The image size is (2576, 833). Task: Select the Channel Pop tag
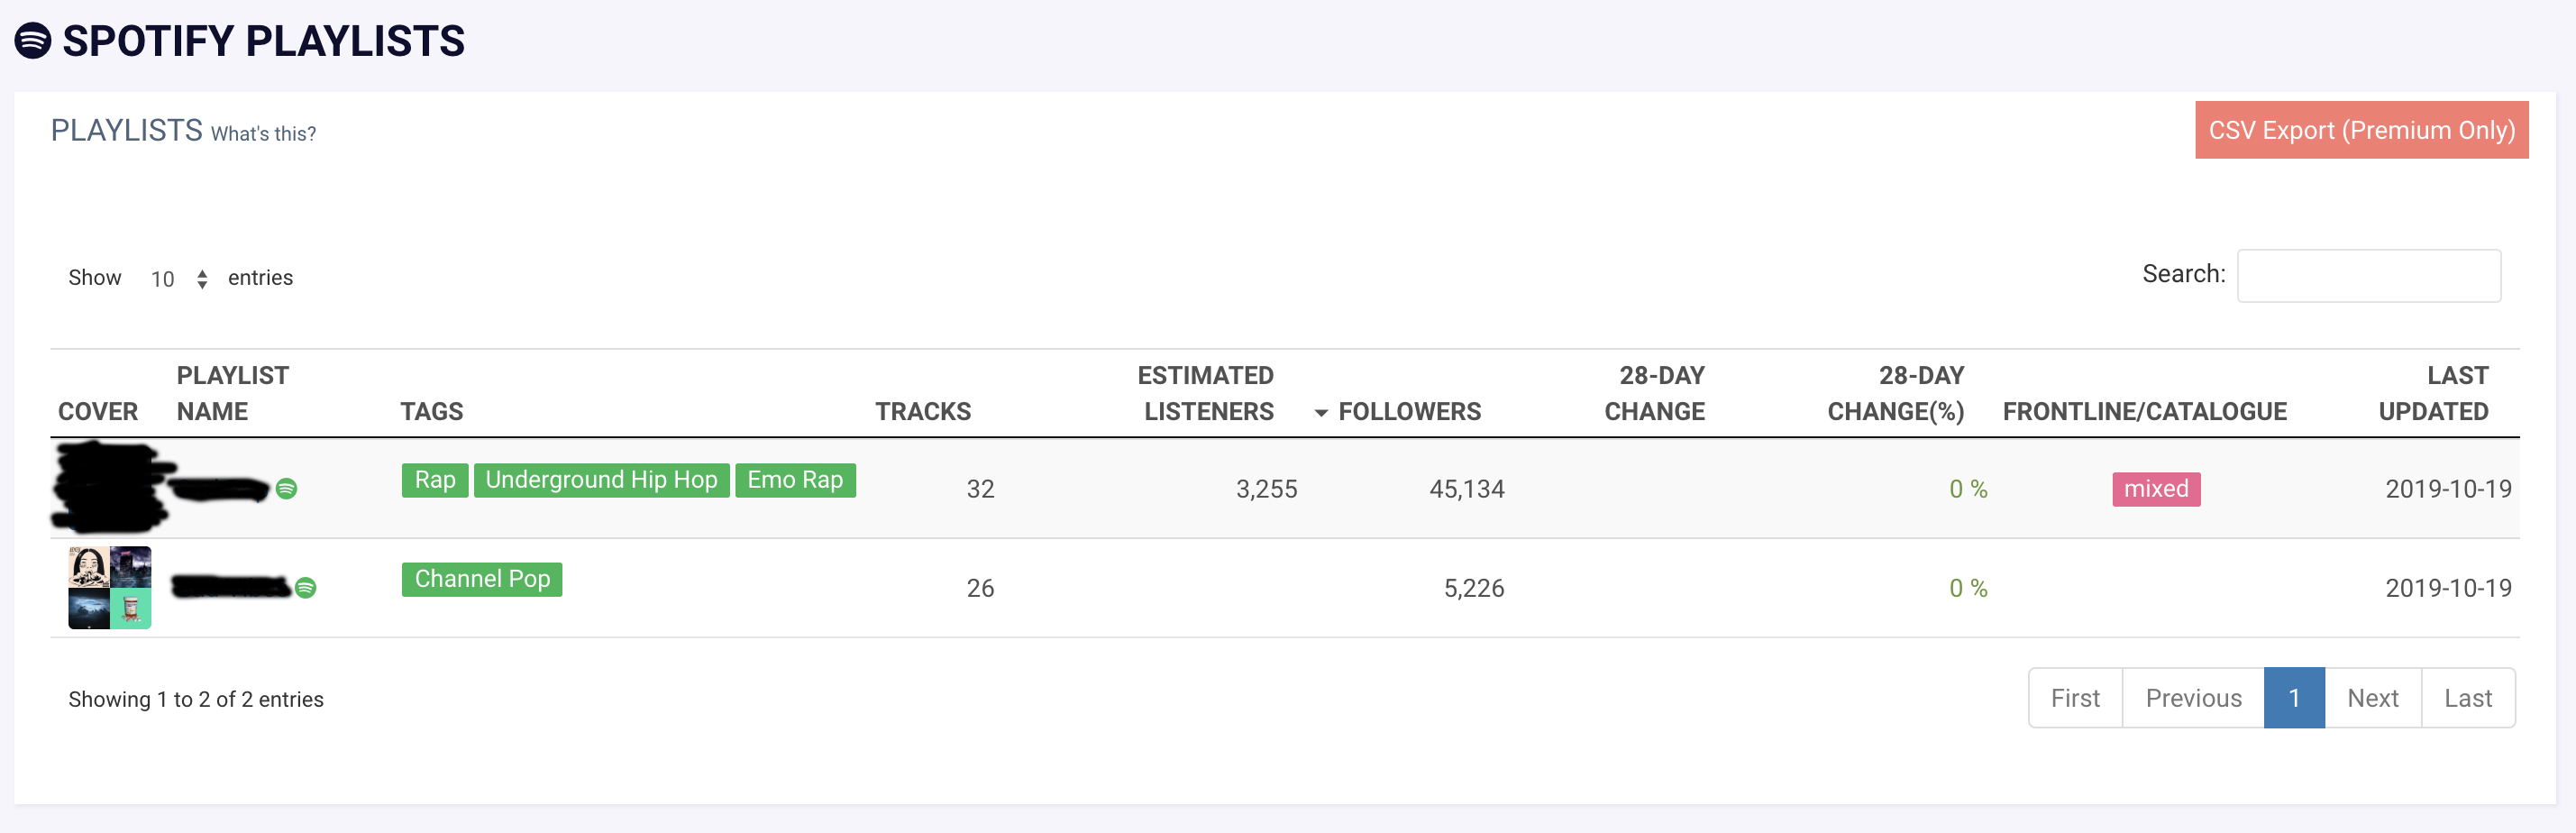pyautogui.click(x=482, y=579)
